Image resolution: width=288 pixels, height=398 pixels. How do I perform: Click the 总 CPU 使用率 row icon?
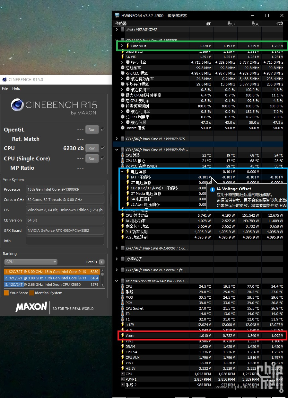pos(123,101)
